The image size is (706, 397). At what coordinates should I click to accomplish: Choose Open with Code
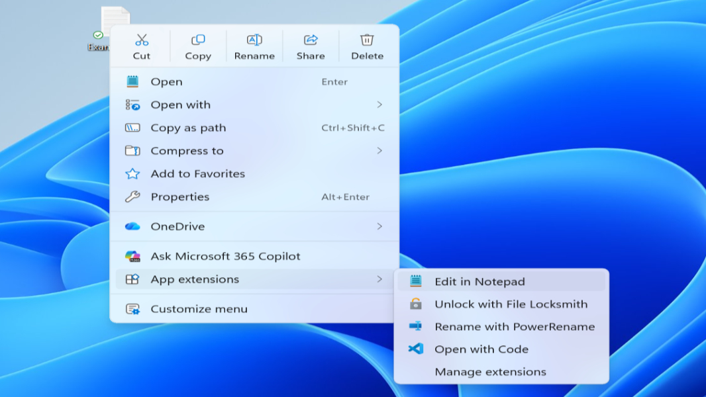tap(501, 349)
